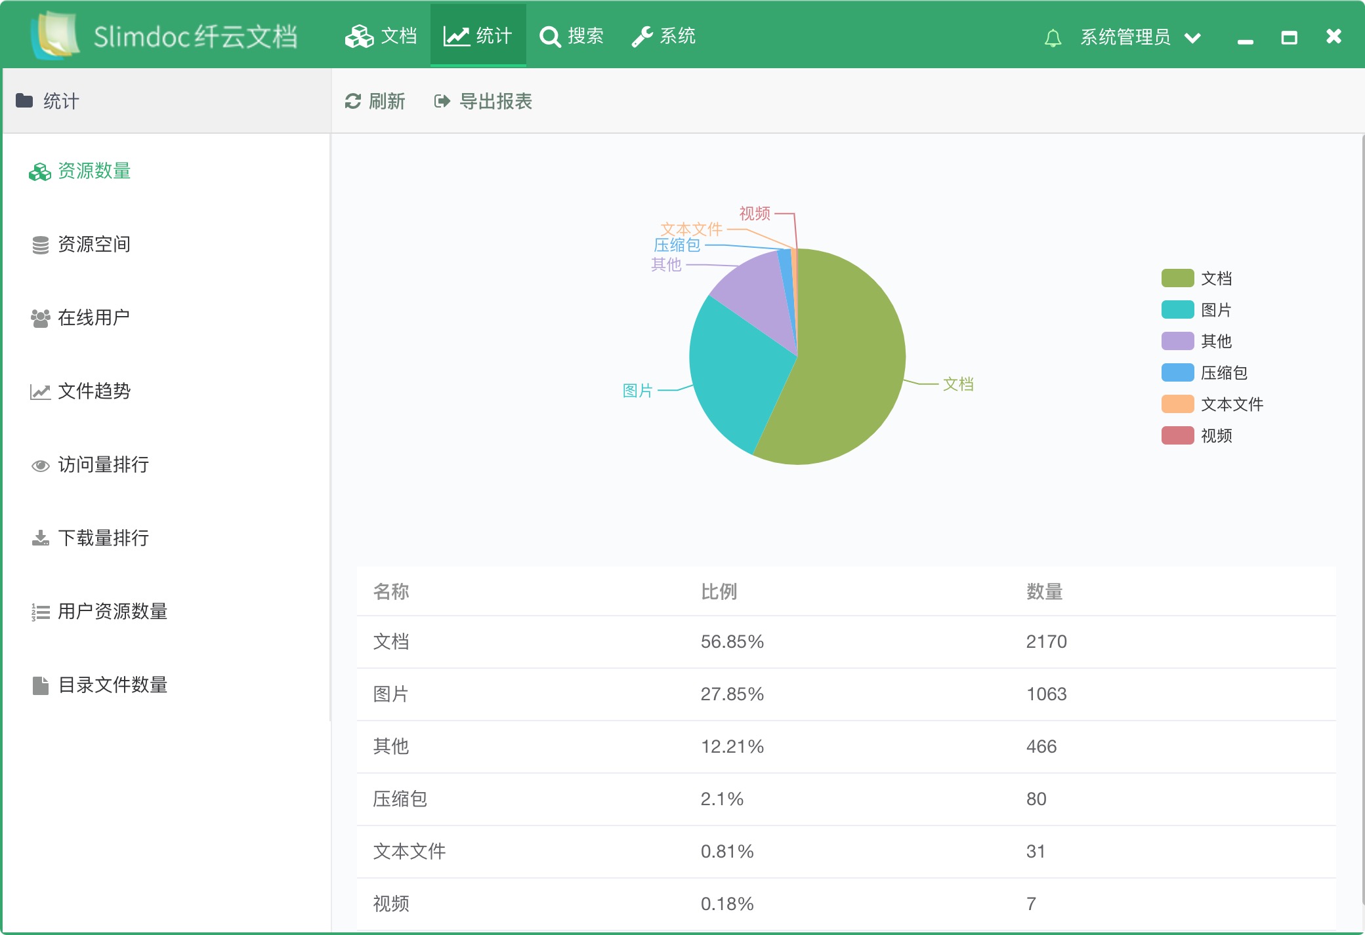Click the 搜索 magnifier icon

(550, 37)
